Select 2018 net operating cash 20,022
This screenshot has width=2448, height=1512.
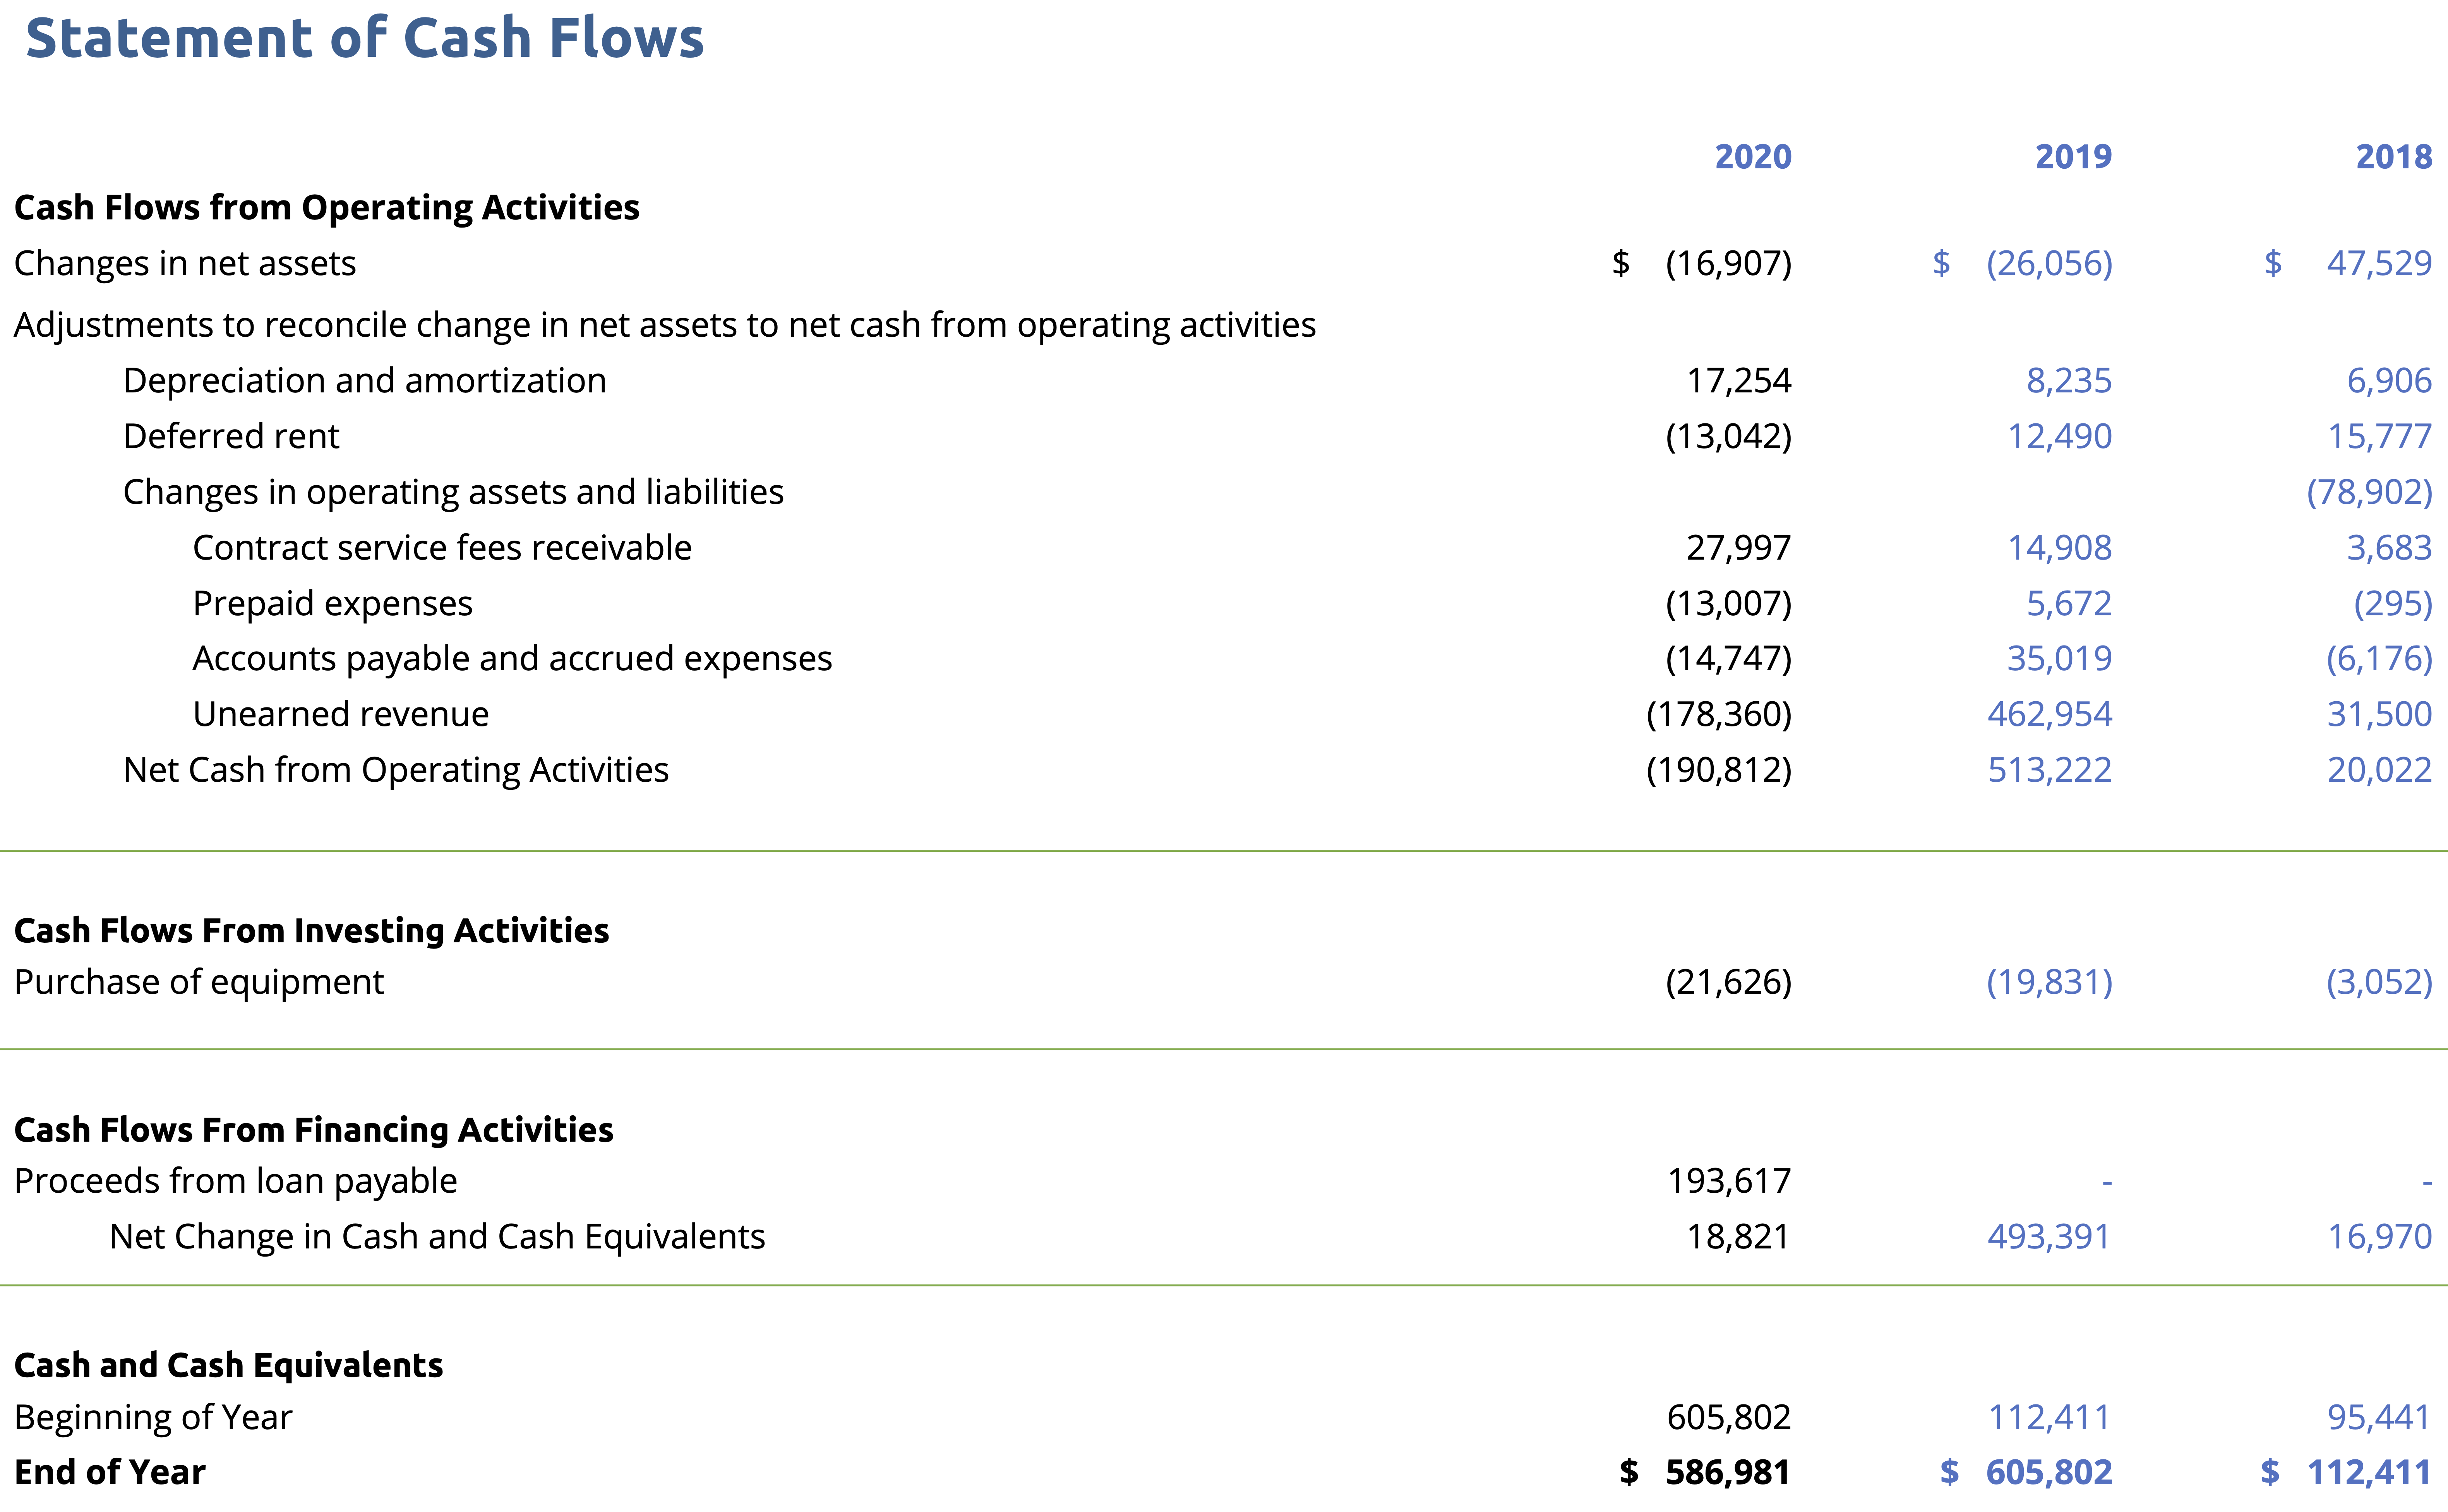[2380, 771]
